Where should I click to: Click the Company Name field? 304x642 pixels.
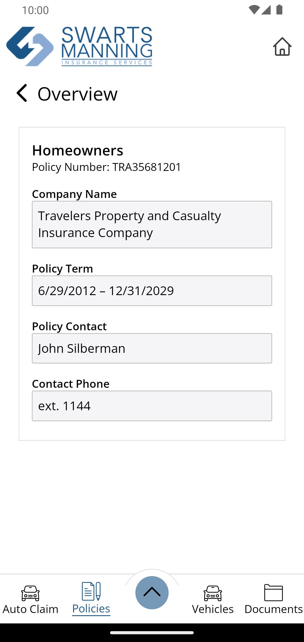[152, 224]
